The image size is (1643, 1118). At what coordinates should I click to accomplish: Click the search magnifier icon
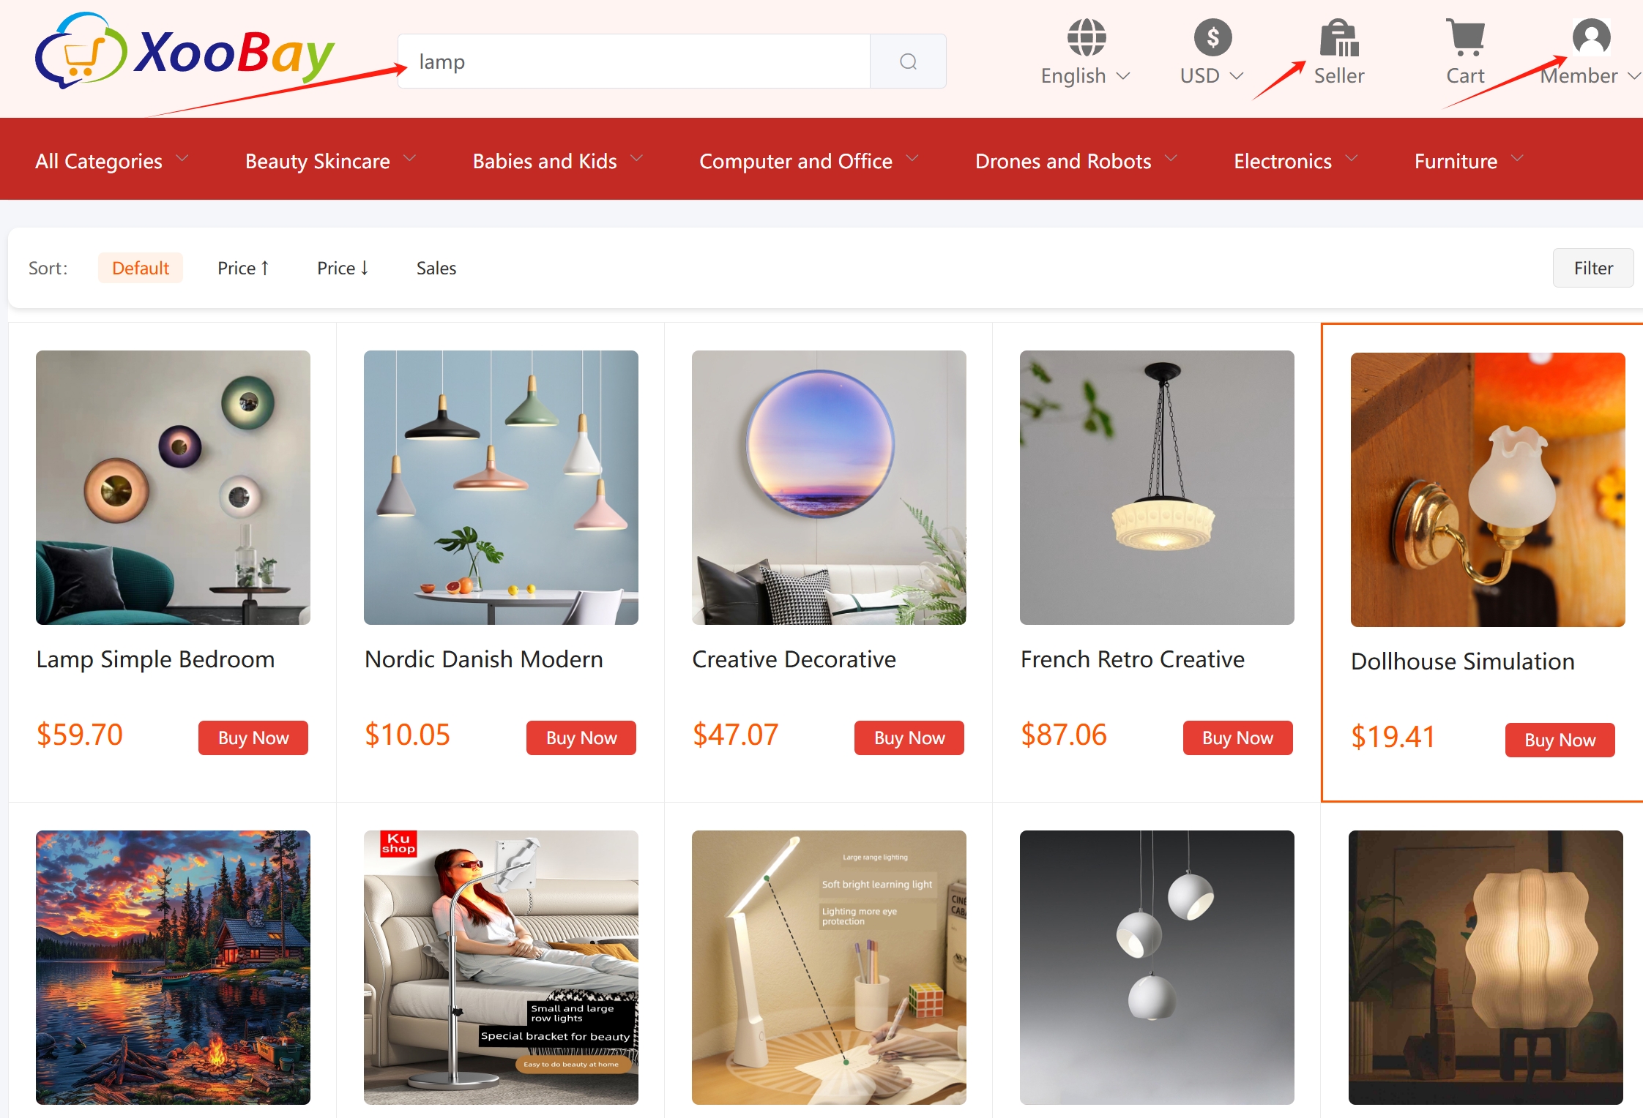click(908, 61)
